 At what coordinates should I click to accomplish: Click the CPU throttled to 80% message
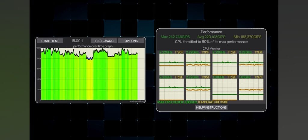coord(211,42)
